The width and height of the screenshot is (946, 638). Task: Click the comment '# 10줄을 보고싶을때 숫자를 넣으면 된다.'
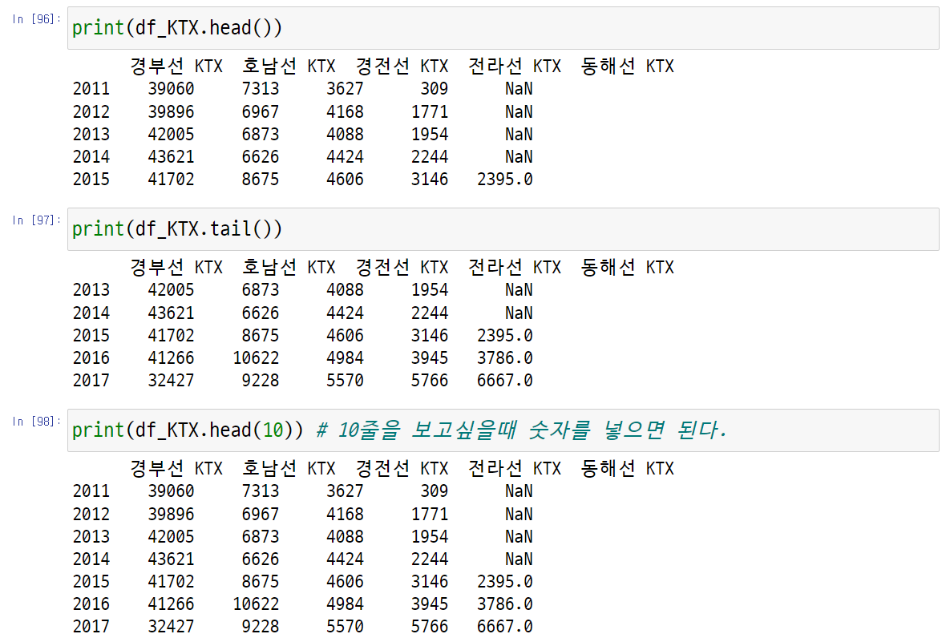[x=521, y=430]
